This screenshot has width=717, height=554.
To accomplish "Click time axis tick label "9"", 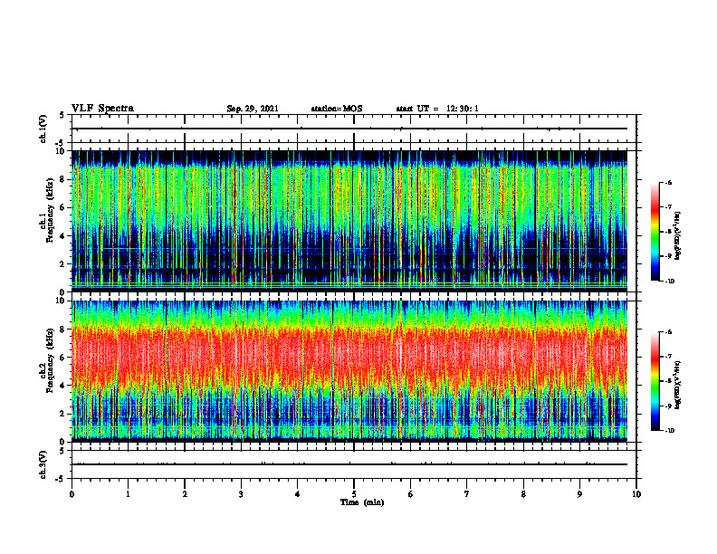I will point(579,494).
